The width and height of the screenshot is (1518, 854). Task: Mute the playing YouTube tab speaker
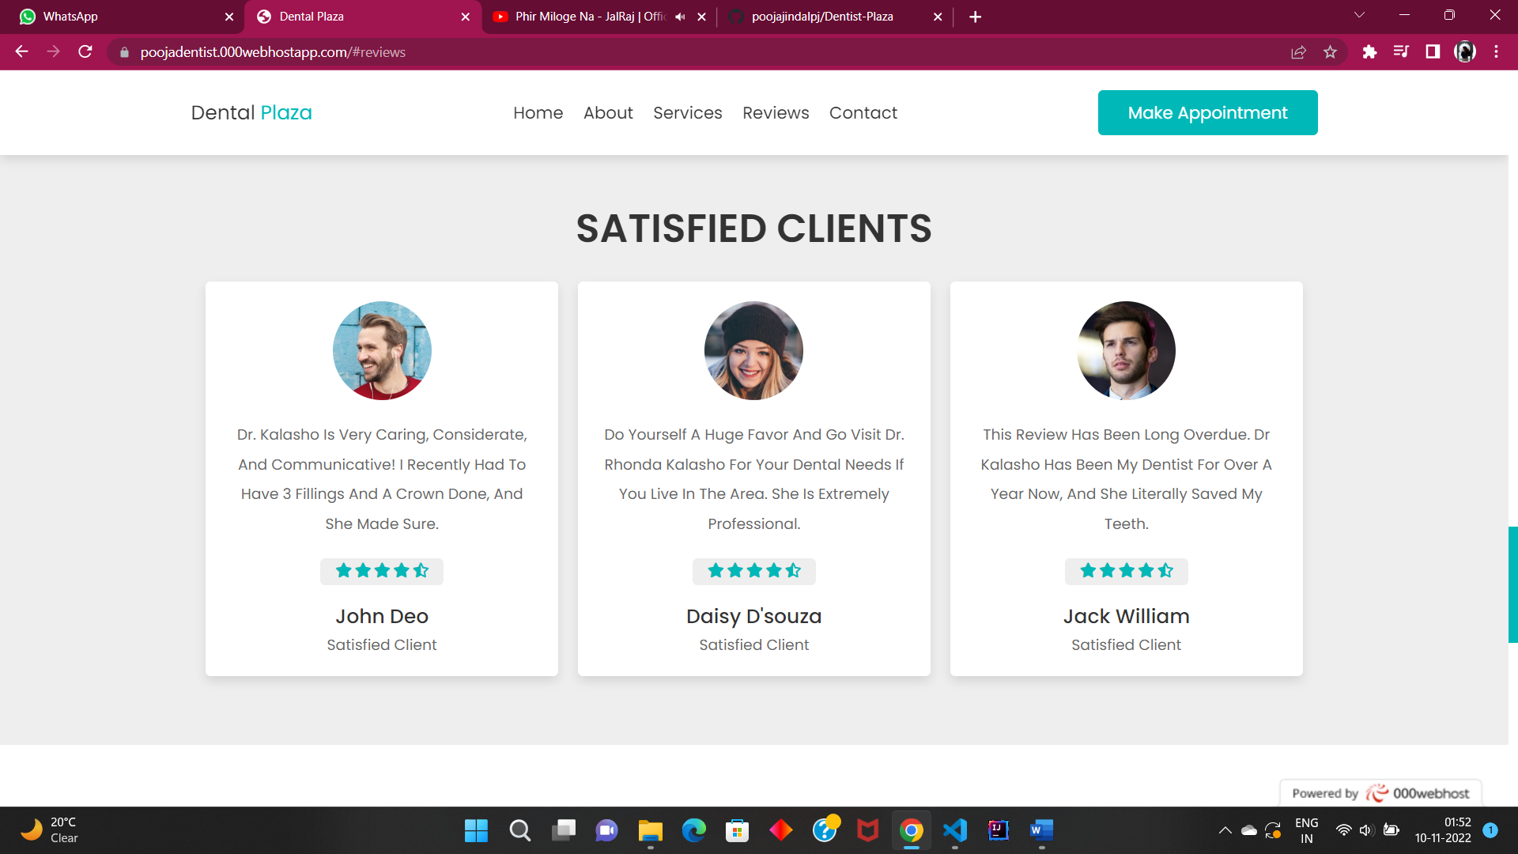(x=680, y=17)
